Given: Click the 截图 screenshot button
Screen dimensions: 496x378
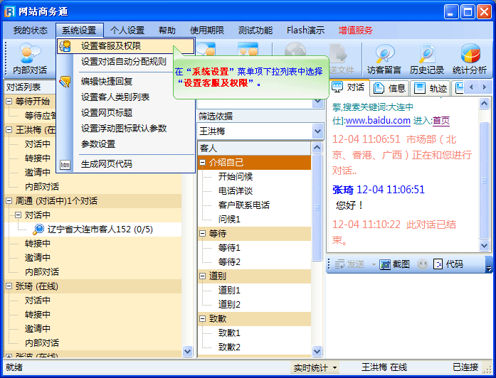Looking at the screenshot, I should tap(395, 264).
